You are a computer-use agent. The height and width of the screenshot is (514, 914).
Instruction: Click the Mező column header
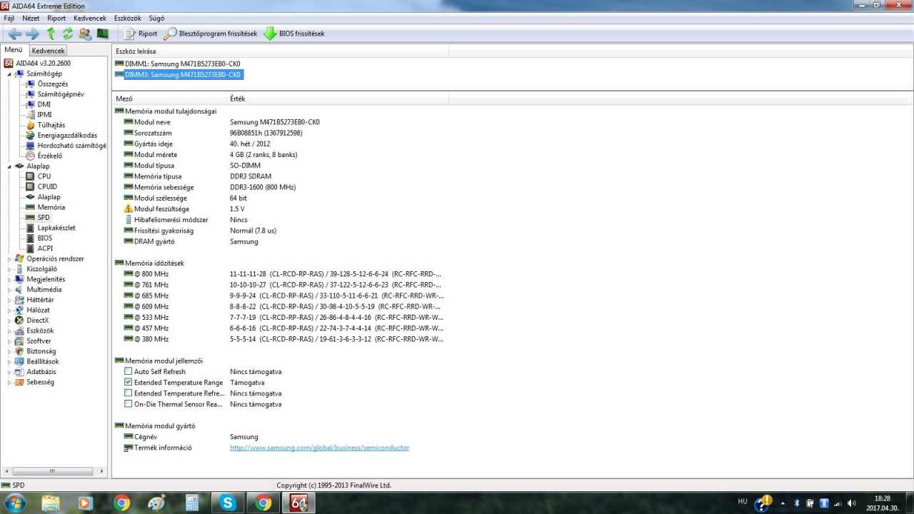pos(169,99)
